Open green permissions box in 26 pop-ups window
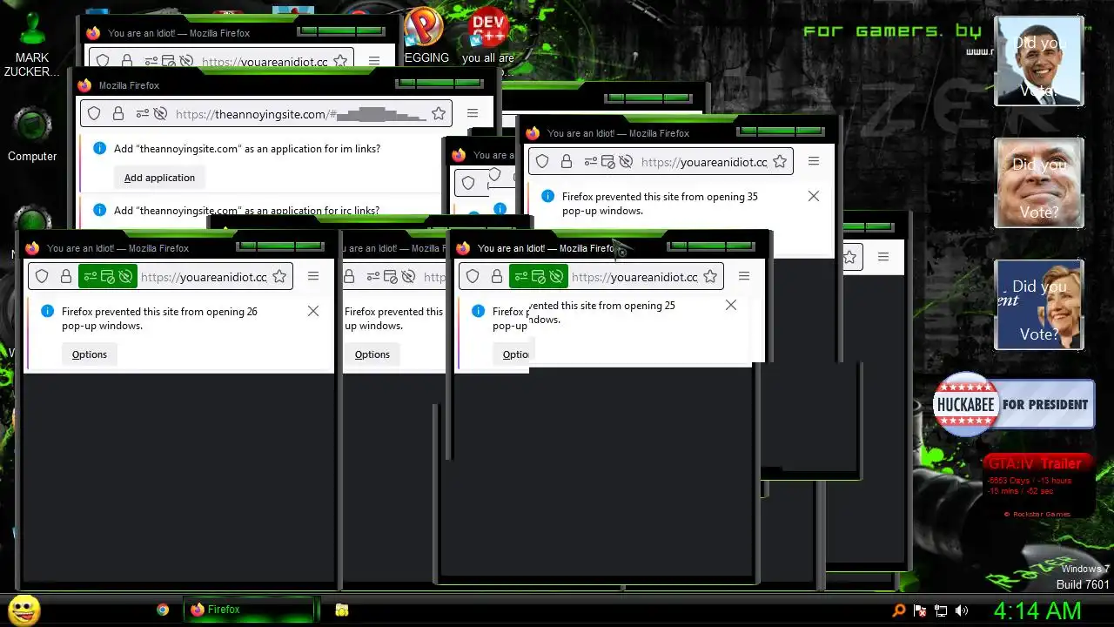Screen dimensions: 1114x627 click(108, 277)
